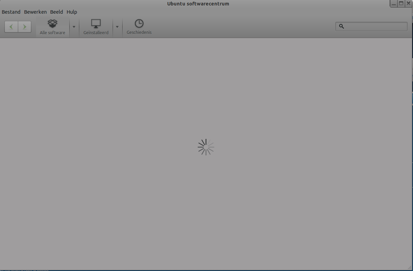
Task: Maximize the Ubuntu softwarecentrum window
Action: click(x=401, y=4)
